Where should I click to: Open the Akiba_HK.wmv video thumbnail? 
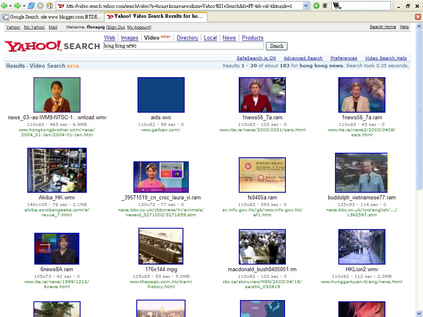(x=57, y=170)
